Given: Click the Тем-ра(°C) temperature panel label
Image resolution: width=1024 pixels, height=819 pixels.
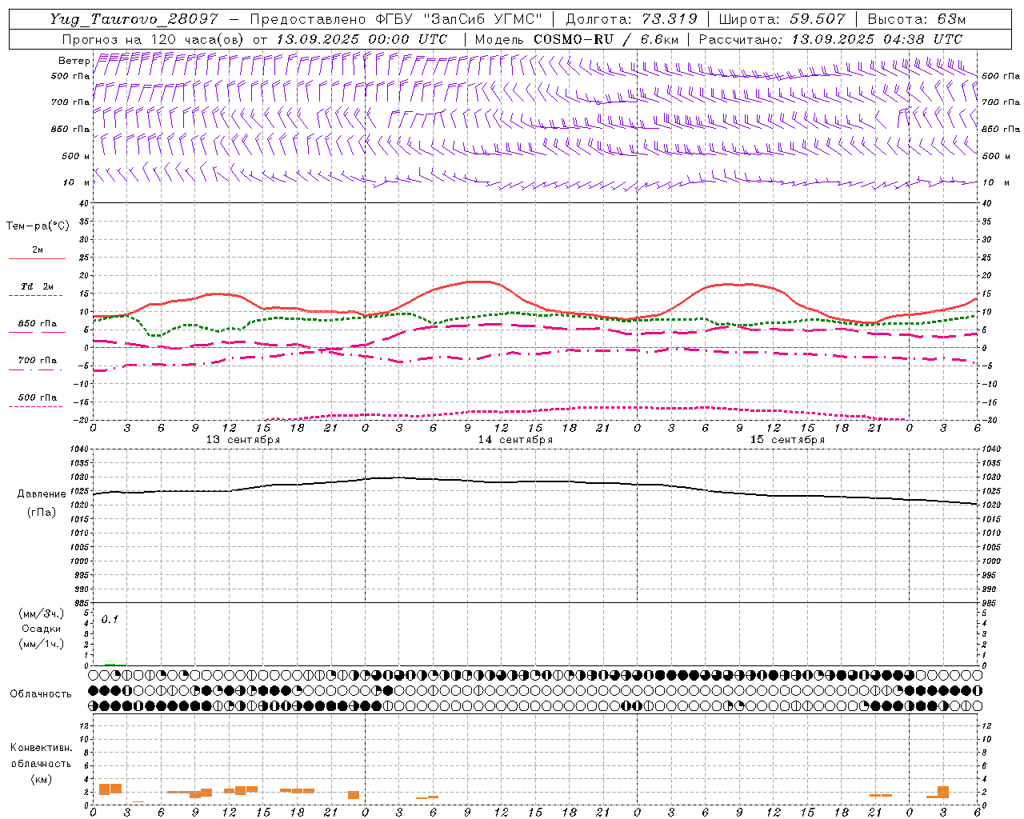Looking at the screenshot, I should [38, 226].
